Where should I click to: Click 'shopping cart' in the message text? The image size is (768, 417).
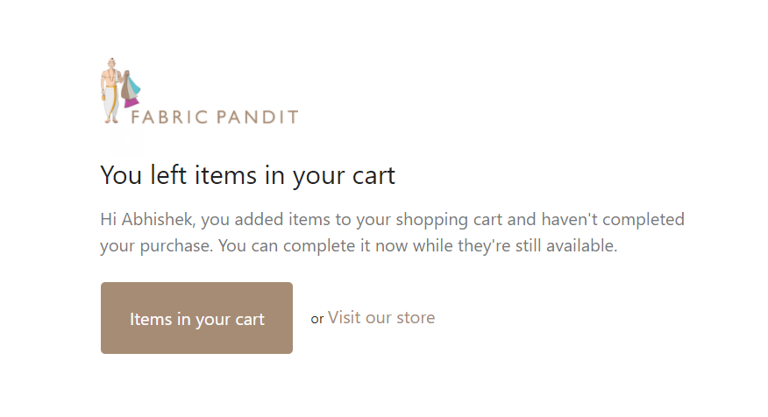pyautogui.click(x=449, y=220)
